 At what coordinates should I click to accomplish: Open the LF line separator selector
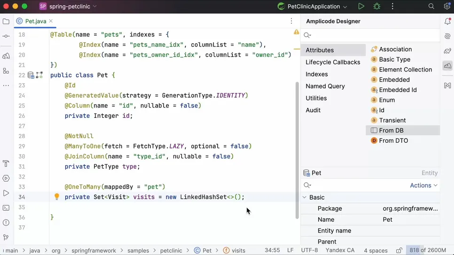(290, 250)
